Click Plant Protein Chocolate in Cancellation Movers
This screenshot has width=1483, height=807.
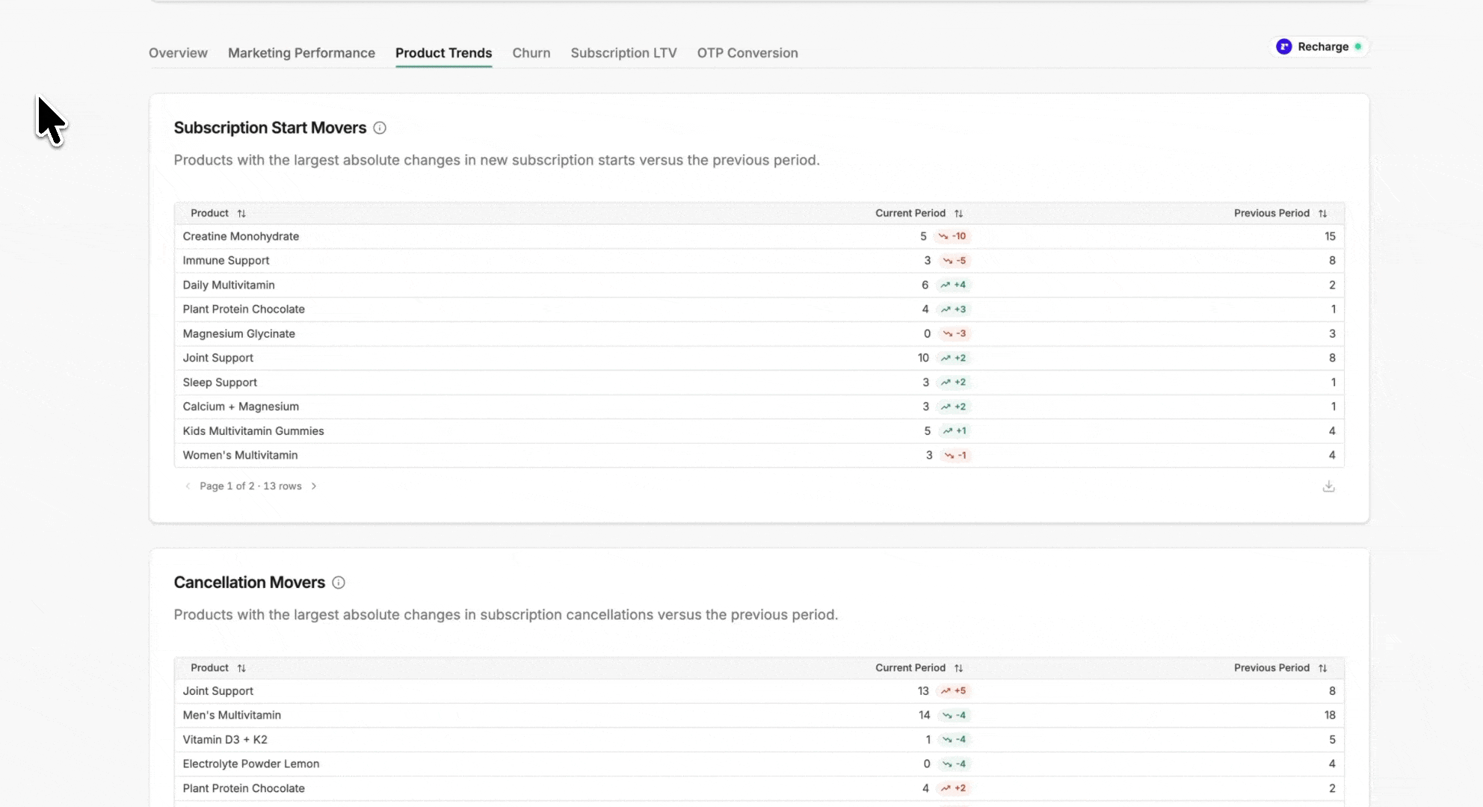point(244,788)
